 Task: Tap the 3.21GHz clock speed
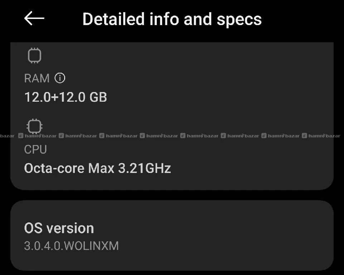[x=145, y=168]
